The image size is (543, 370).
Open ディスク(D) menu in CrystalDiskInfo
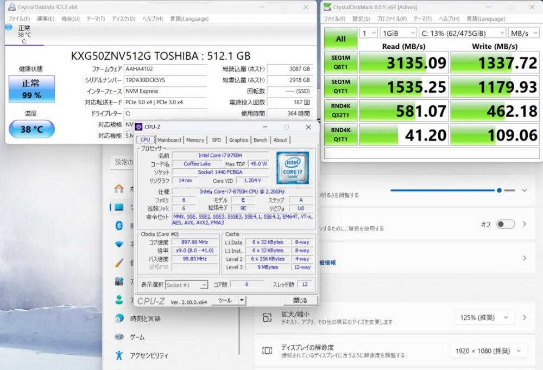(124, 18)
